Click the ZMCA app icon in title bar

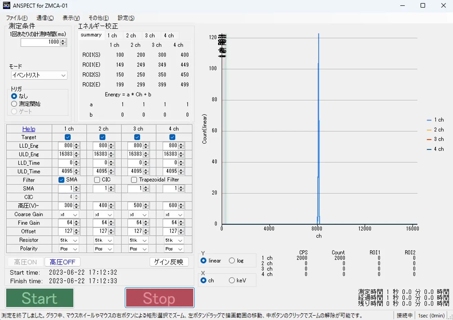tap(7, 5)
